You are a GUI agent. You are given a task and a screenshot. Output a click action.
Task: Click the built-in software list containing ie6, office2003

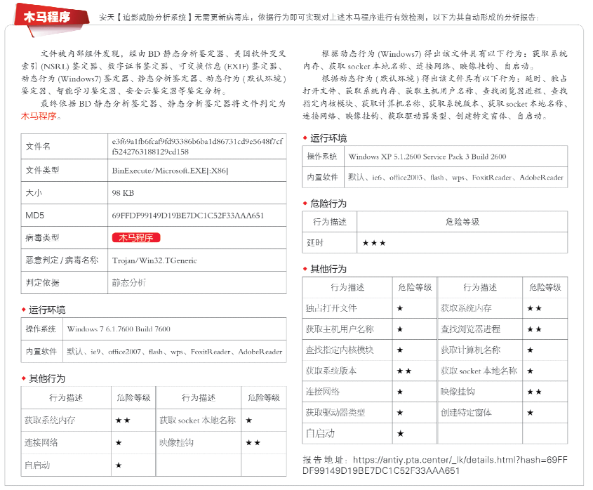click(x=455, y=178)
